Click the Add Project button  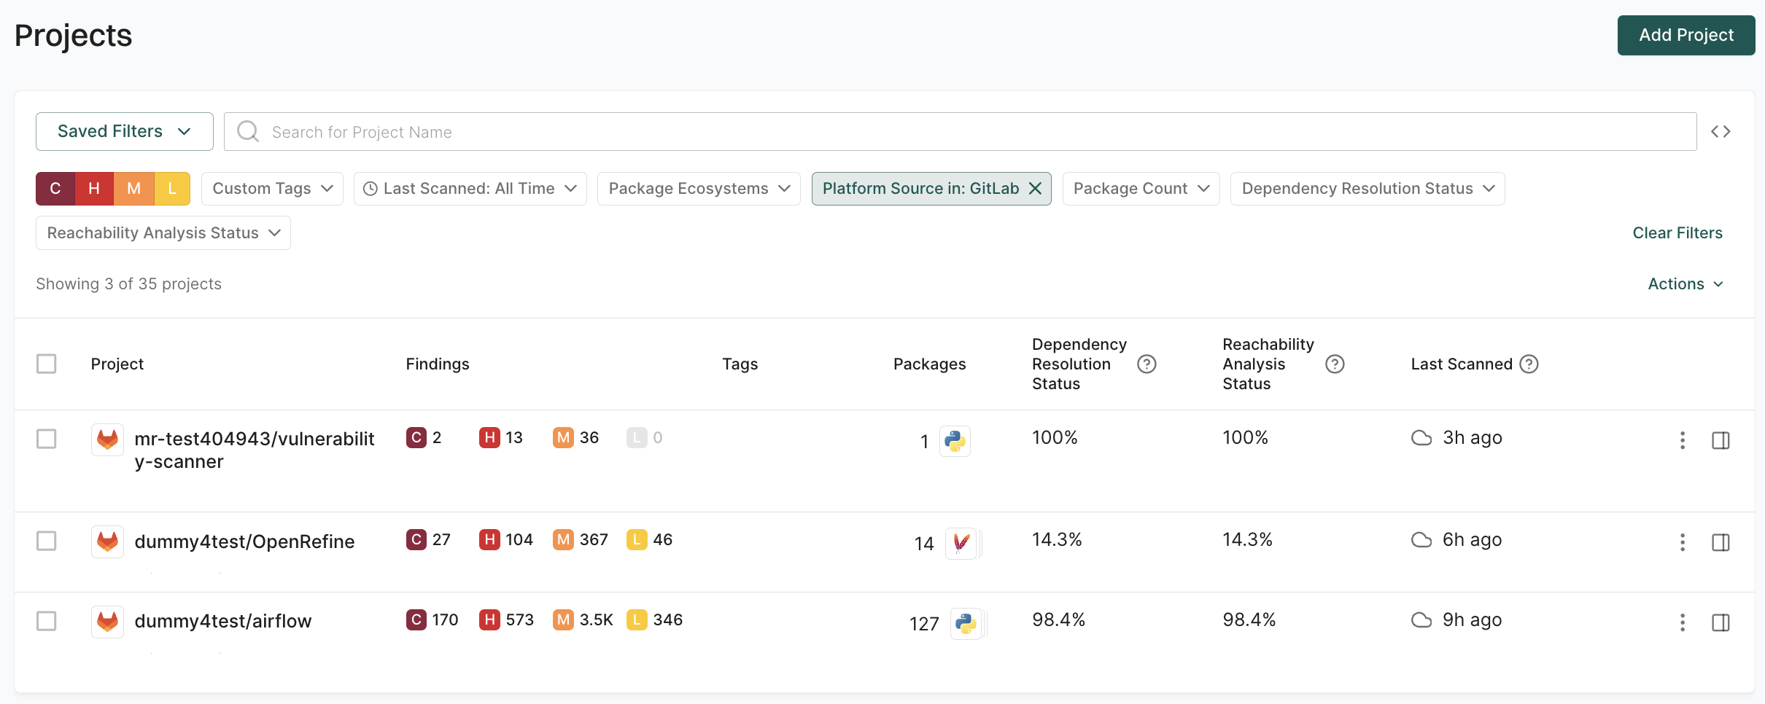point(1686,35)
